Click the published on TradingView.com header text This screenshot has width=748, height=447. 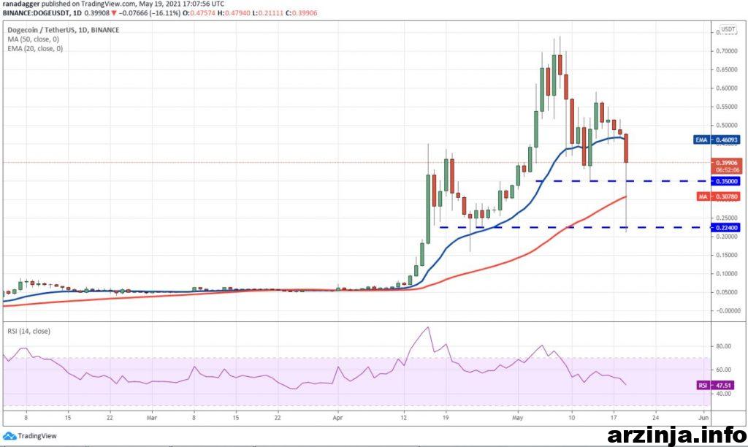(90, 4)
